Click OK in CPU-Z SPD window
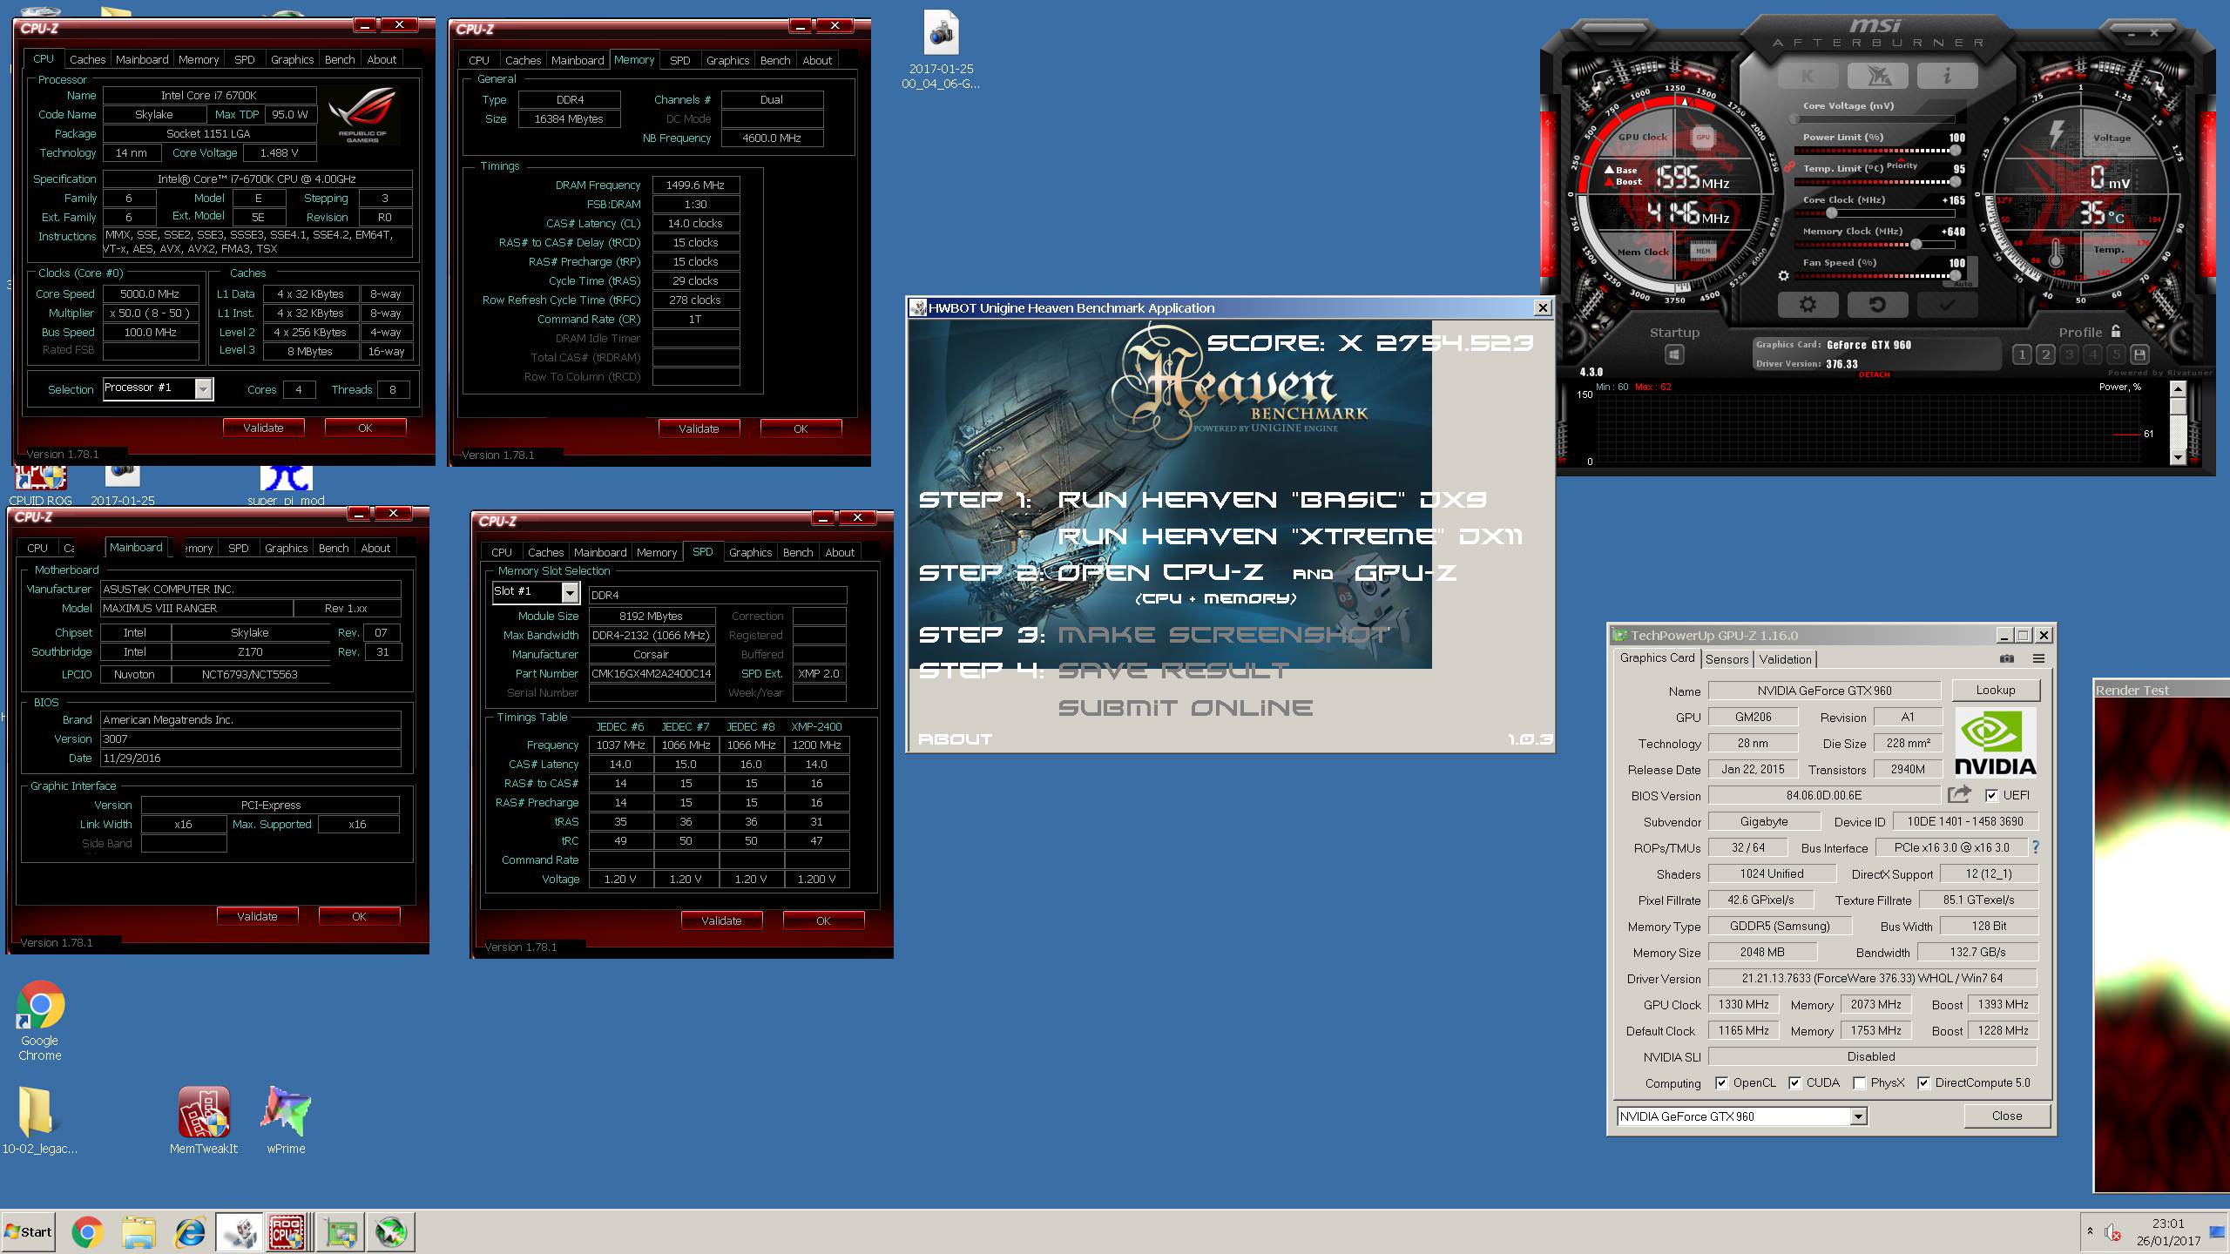The height and width of the screenshot is (1254, 2230). click(823, 920)
